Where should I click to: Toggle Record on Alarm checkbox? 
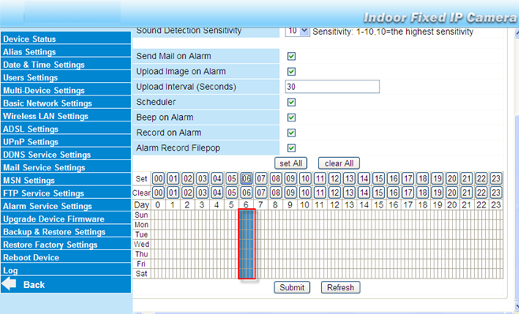click(291, 133)
